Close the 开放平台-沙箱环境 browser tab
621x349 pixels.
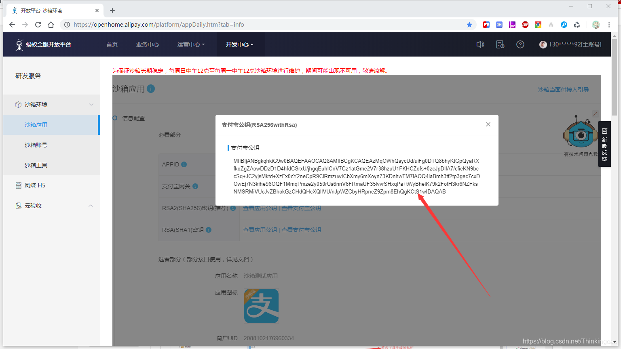tap(97, 11)
